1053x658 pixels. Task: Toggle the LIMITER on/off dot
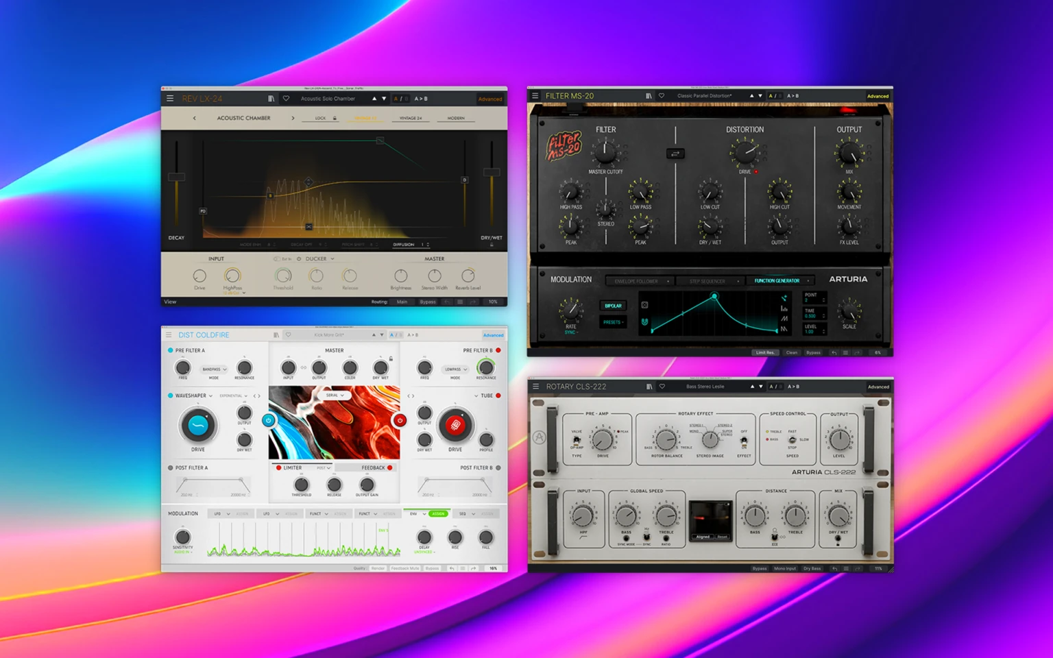(x=278, y=468)
